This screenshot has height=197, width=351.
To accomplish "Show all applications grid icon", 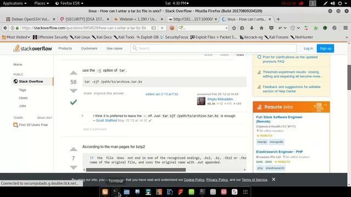I will (x=245, y=192).
